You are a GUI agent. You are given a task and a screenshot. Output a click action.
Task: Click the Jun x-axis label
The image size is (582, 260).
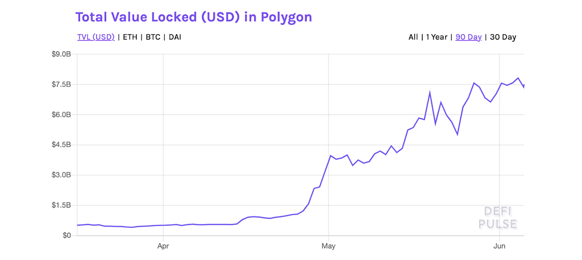pyautogui.click(x=499, y=246)
